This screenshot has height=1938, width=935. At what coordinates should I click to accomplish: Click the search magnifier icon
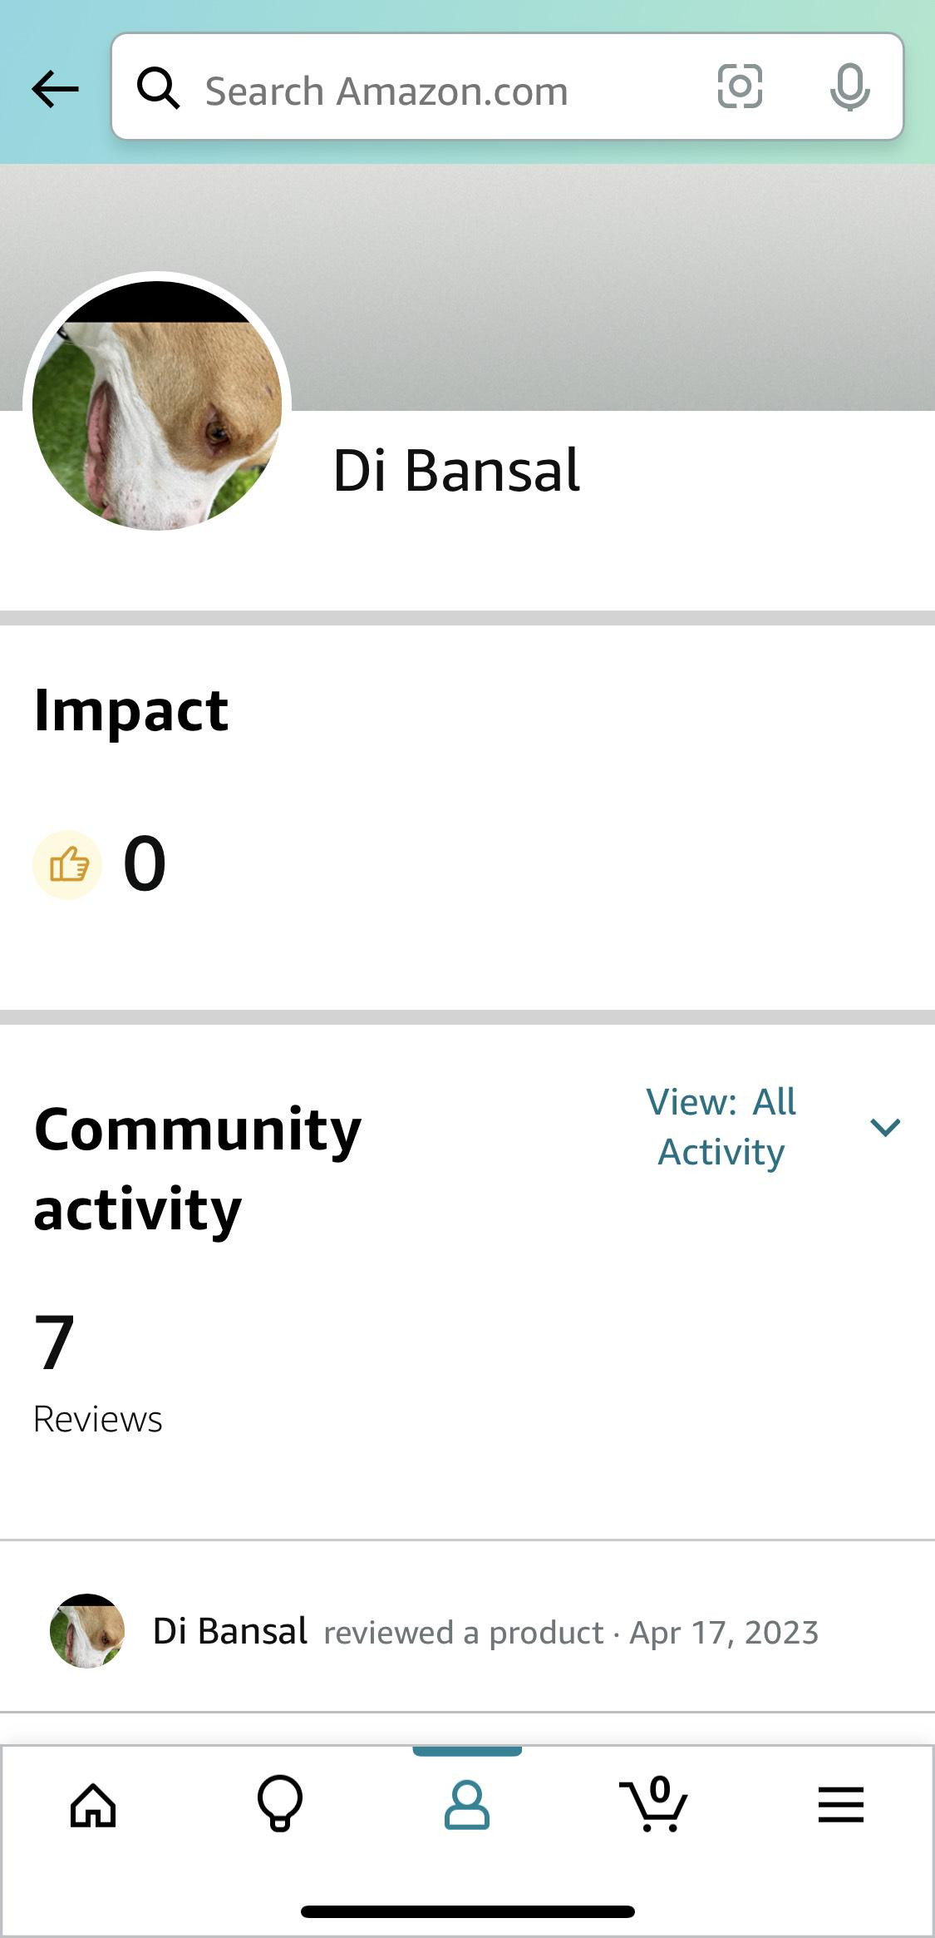point(158,88)
